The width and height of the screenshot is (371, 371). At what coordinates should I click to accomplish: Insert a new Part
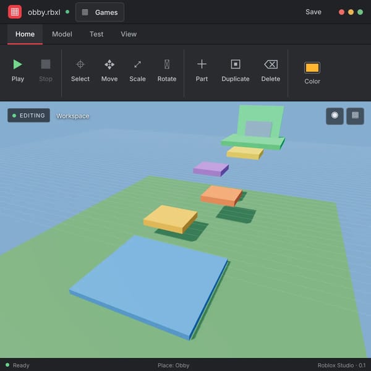click(x=202, y=70)
